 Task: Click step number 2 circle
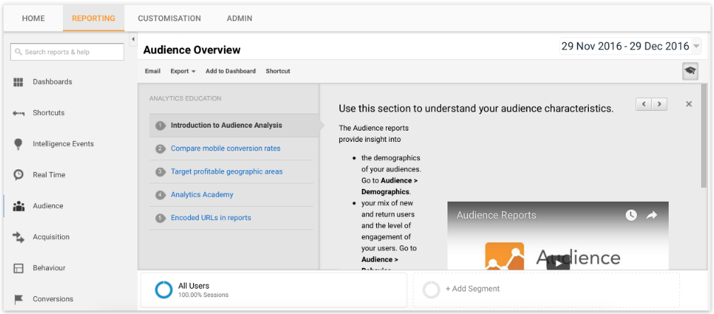pyautogui.click(x=160, y=149)
